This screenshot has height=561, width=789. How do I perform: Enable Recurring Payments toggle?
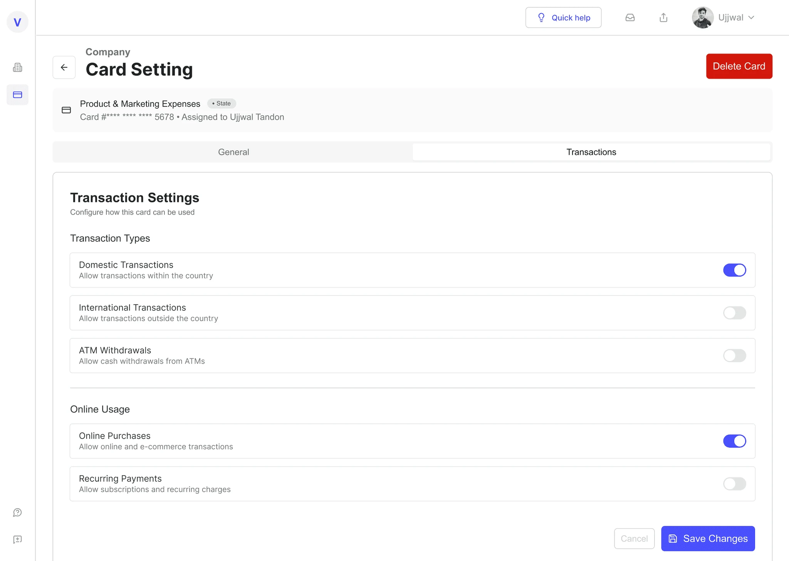pos(734,484)
